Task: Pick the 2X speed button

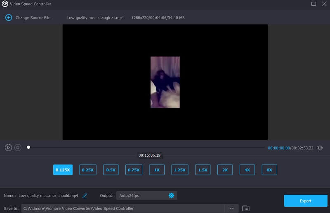Action: point(225,170)
